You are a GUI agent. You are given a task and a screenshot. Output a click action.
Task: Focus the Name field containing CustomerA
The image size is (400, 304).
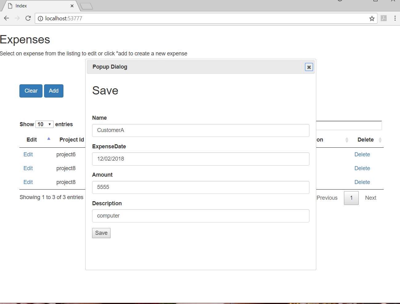(201, 130)
